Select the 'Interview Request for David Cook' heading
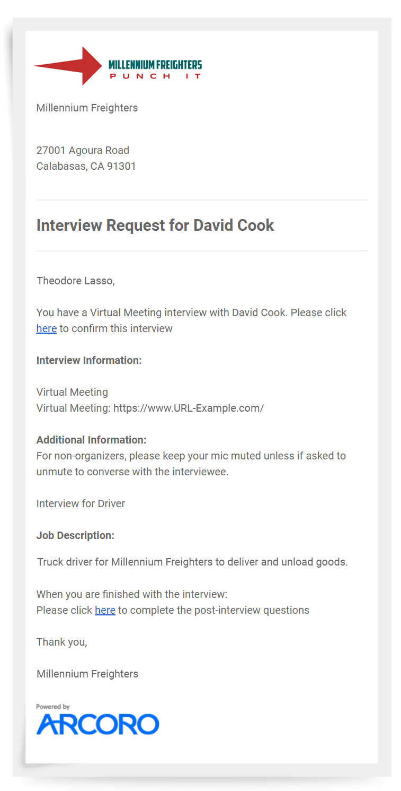 click(x=155, y=225)
